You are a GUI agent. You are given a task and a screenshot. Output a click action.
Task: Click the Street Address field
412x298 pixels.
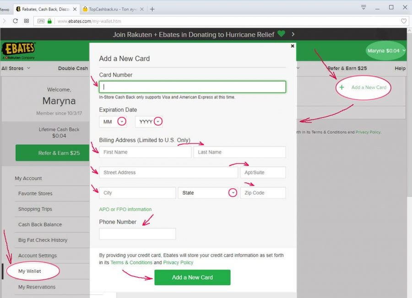click(168, 173)
